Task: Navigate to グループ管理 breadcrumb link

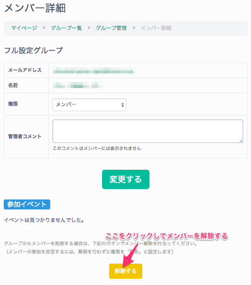Action: click(x=111, y=28)
